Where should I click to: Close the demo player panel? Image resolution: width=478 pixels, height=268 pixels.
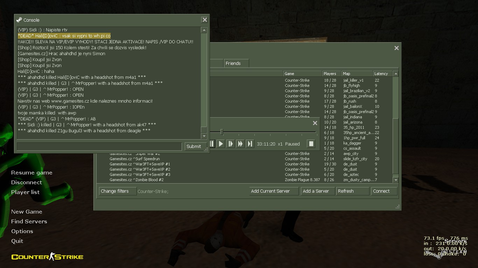315,123
